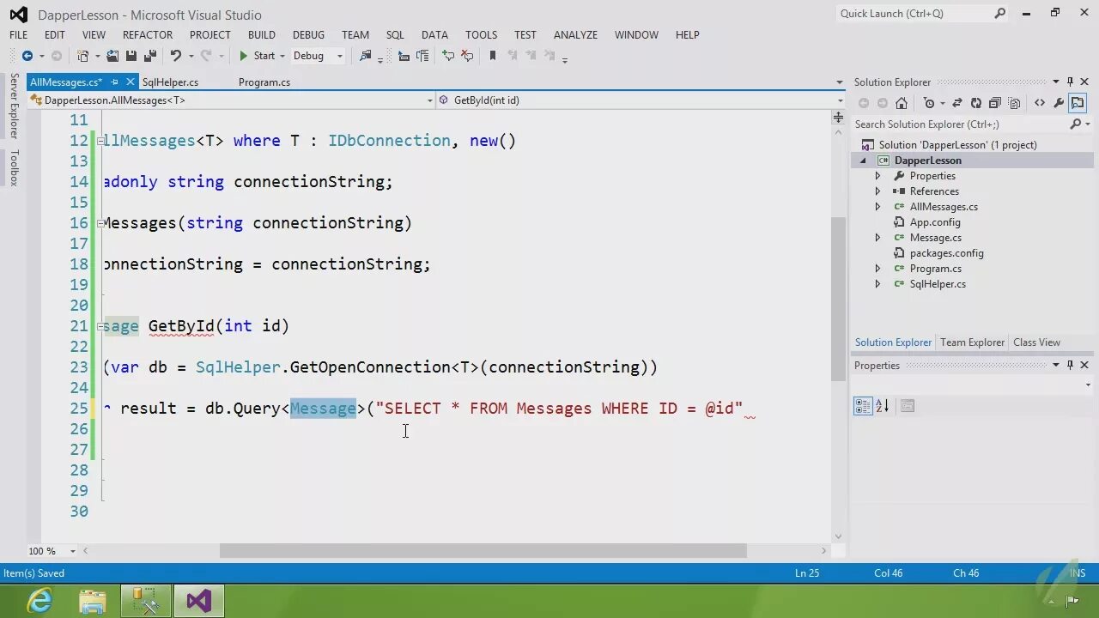The image size is (1099, 618).
Task: Click the Save All toolbar icon
Action: coord(150,56)
